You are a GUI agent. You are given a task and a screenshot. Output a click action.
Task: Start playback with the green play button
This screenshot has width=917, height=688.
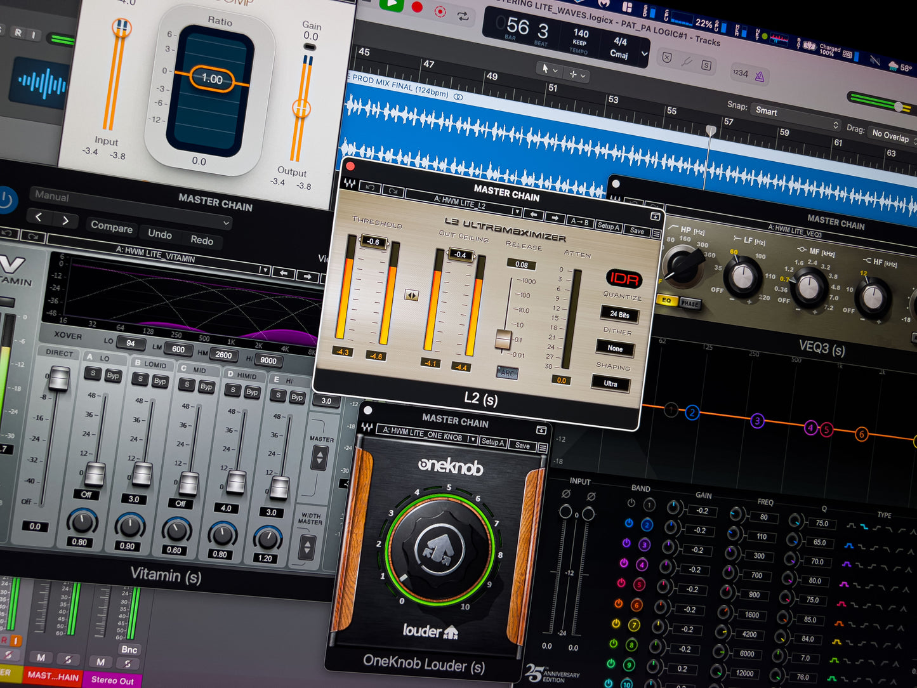pyautogui.click(x=392, y=4)
